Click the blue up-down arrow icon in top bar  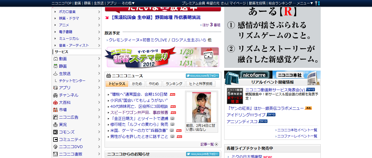[319, 3]
